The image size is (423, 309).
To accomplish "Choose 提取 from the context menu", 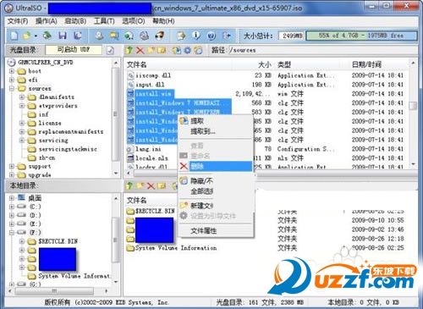I will pos(216,121).
